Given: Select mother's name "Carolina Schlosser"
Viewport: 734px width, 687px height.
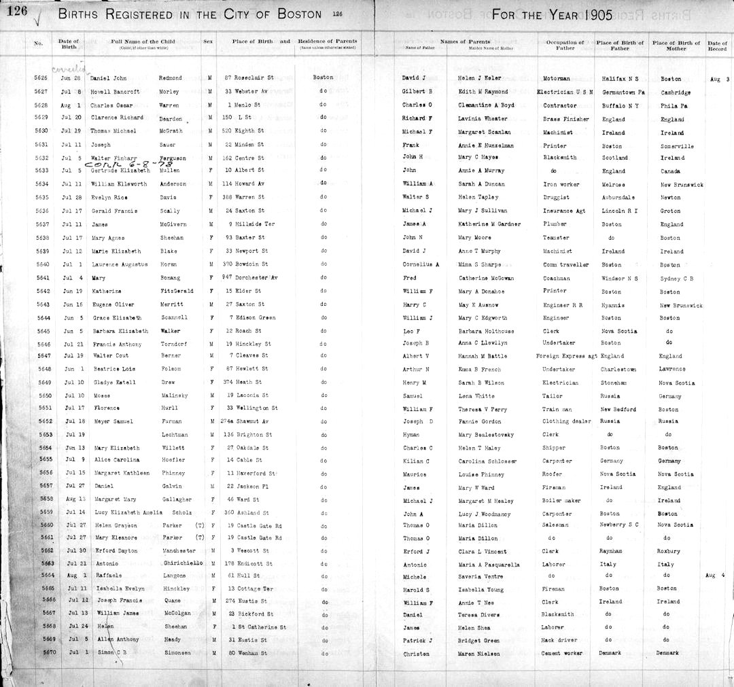Looking at the screenshot, I should [488, 461].
